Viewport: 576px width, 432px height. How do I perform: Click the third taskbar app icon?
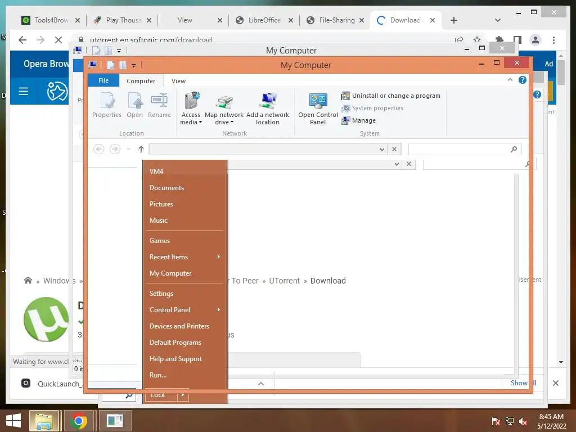pos(115,421)
